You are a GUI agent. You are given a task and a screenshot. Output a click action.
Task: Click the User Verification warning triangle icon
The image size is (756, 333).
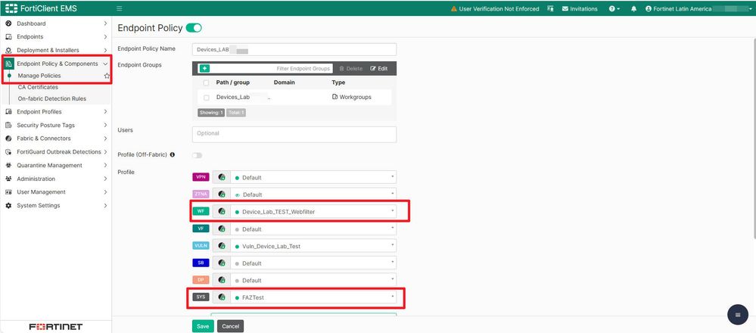[x=454, y=8]
